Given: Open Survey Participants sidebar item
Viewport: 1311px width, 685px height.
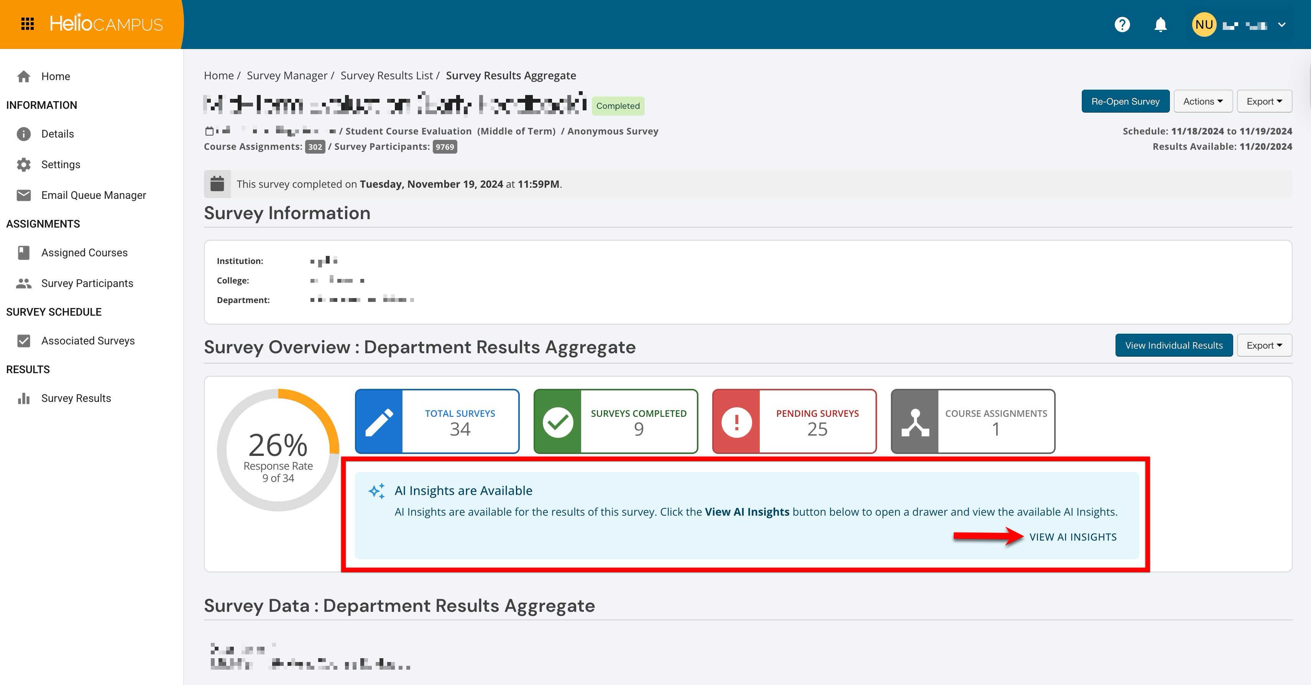Looking at the screenshot, I should pos(87,283).
